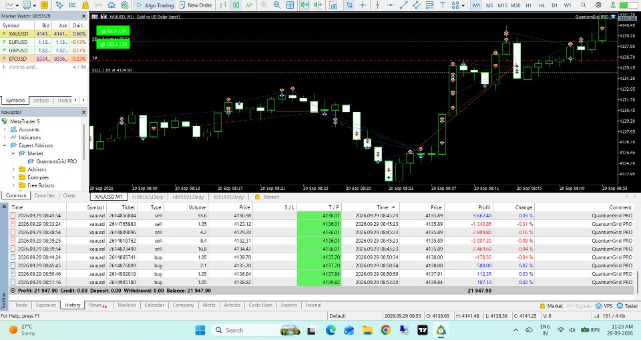Open the Tester link in Toolbox
Viewport: 641px width, 340px height.
pos(628,306)
